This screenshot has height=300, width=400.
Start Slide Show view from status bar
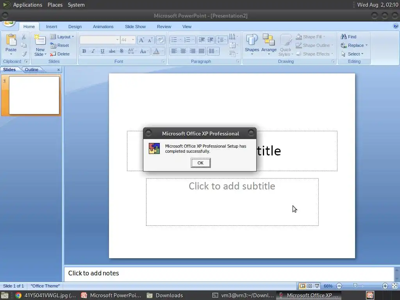(317, 286)
